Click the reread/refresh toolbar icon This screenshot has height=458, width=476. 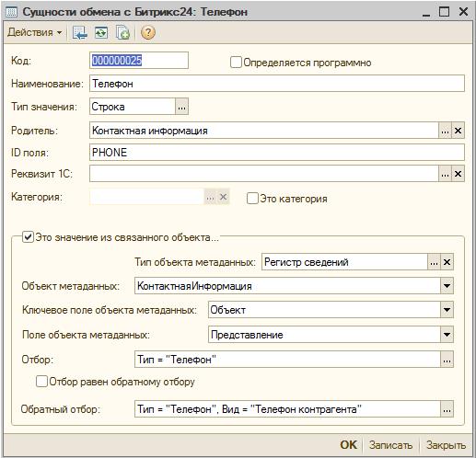pos(101,32)
